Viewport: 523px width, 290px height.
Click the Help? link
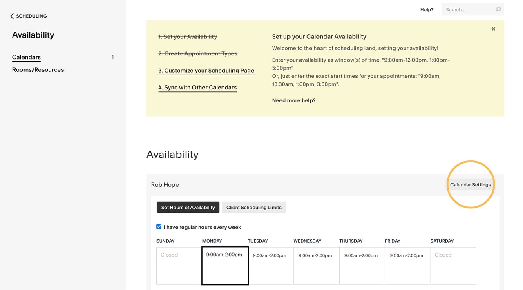tap(427, 9)
